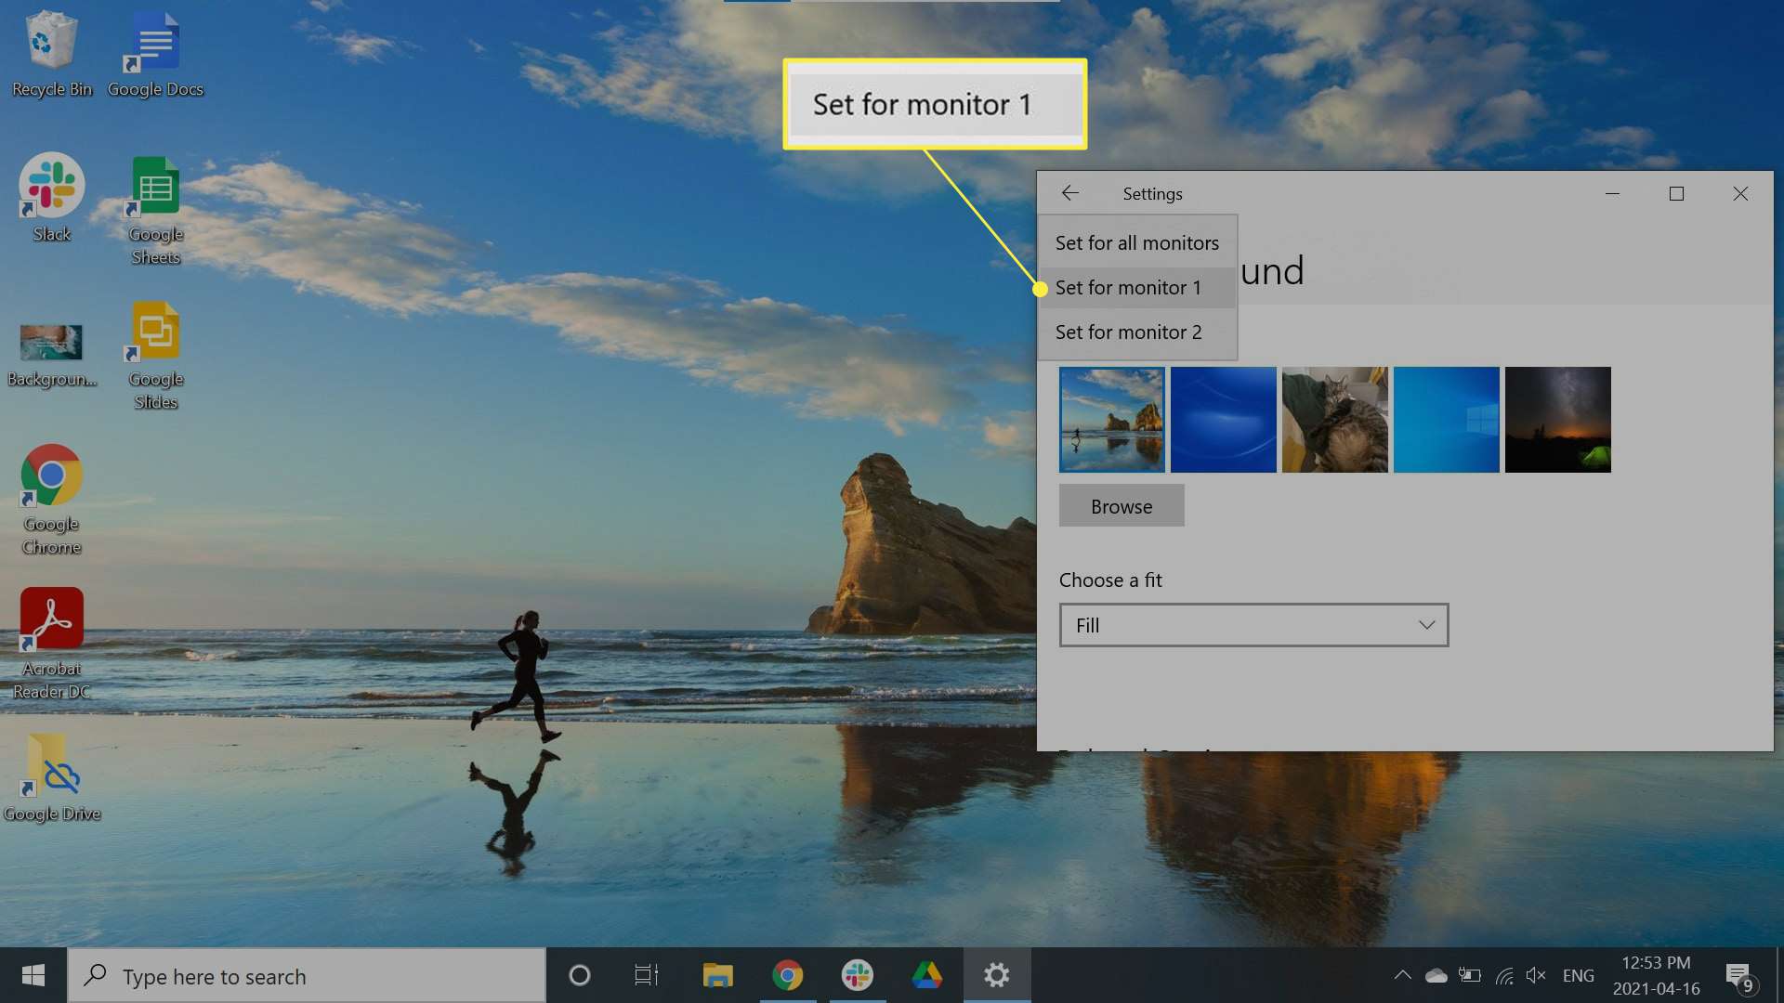Select 'Set for monitor 1' option
The height and width of the screenshot is (1003, 1784).
(1127, 287)
